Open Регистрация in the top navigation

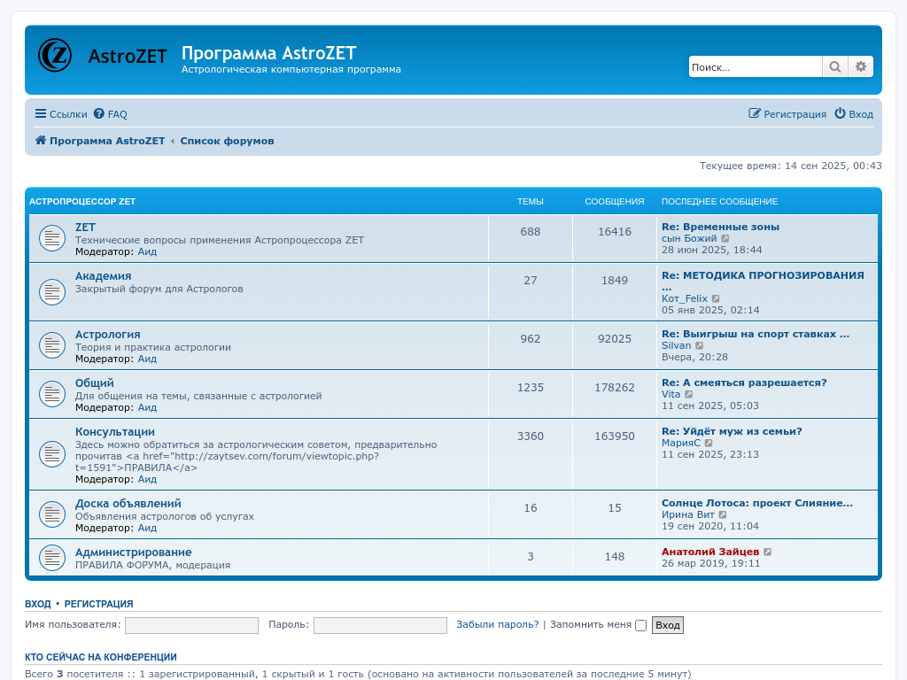point(787,114)
